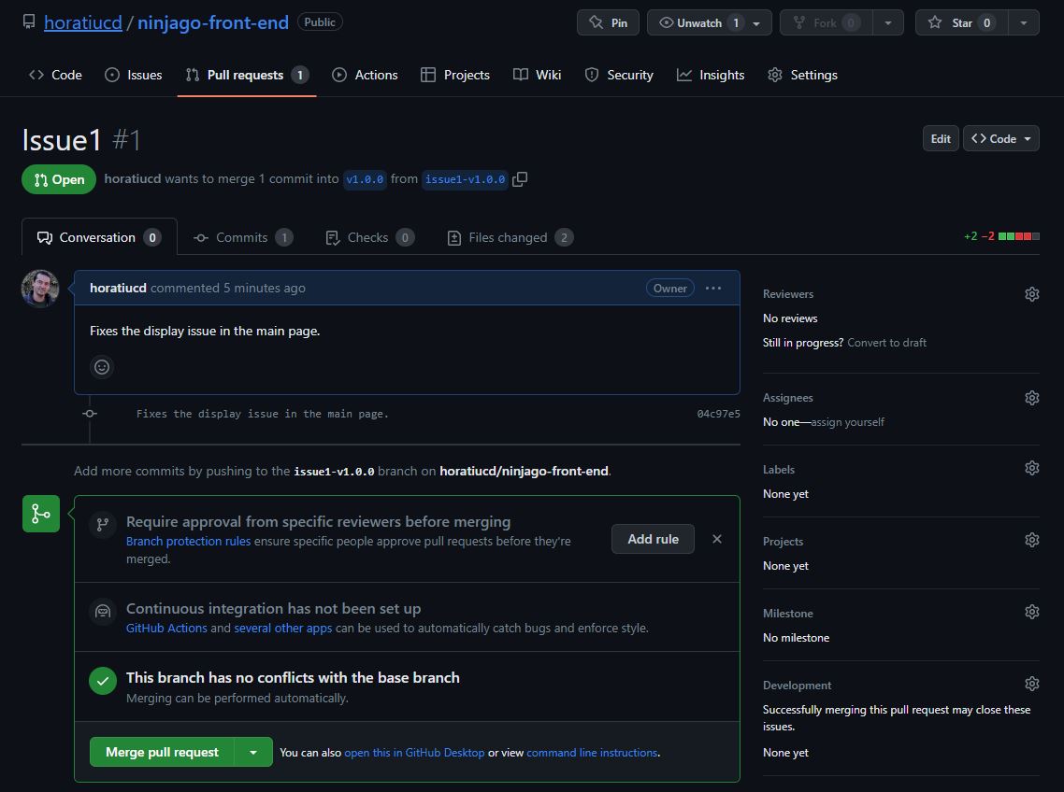Click the assign yourself link
1064x792 pixels.
point(847,422)
